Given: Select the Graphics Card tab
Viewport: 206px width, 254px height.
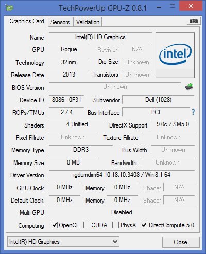Looking at the screenshot, I should [x=27, y=21].
